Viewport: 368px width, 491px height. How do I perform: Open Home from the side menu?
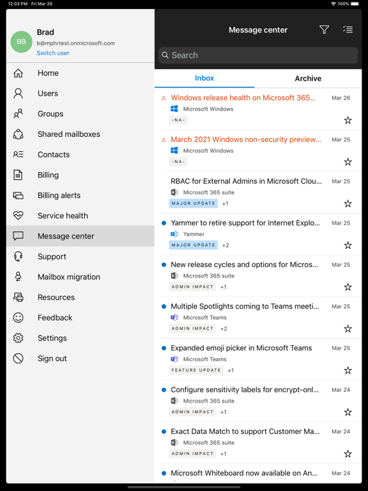[x=80, y=73]
